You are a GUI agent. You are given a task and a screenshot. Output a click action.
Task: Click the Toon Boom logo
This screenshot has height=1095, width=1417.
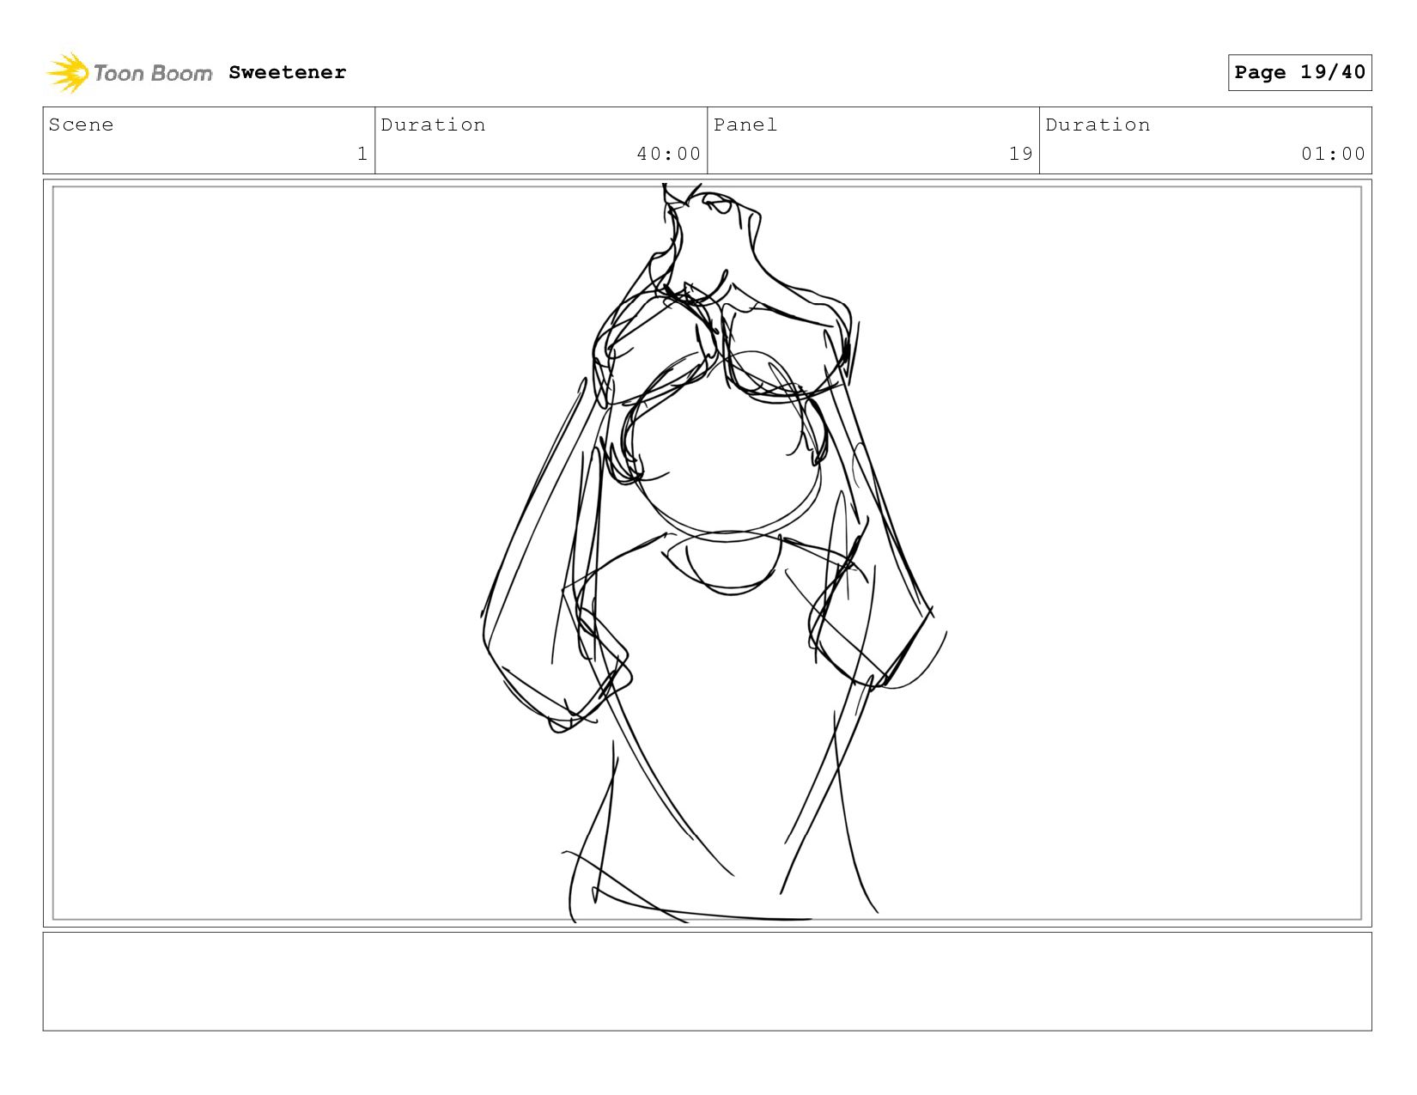[129, 72]
